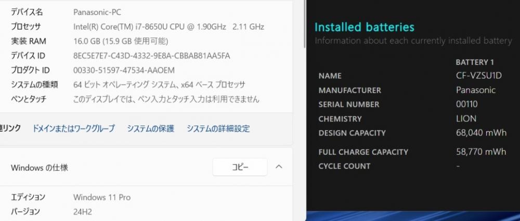Select serial number value 00110
Image resolution: width=520 pixels, height=221 pixels.
[x=466, y=104]
